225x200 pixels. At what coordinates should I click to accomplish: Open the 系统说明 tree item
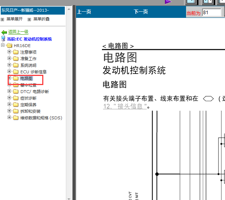point(28,65)
